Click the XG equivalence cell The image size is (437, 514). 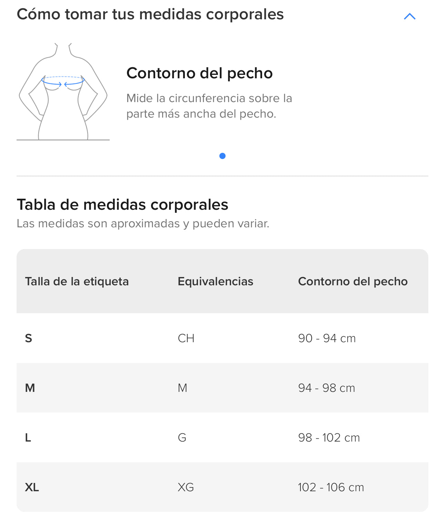coord(186,487)
